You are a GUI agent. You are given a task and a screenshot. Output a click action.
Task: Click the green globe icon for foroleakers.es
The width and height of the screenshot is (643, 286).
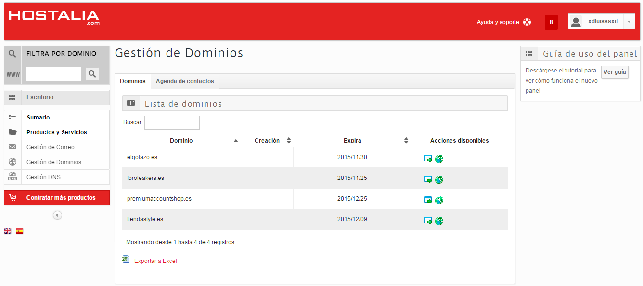[x=439, y=179]
